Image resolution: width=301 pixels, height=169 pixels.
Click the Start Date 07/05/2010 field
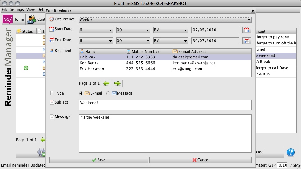coord(215,30)
